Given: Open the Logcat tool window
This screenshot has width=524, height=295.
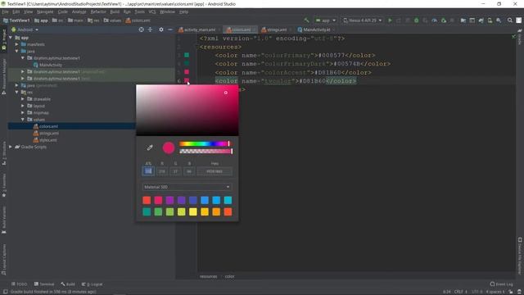Looking at the screenshot, I should coord(93,284).
